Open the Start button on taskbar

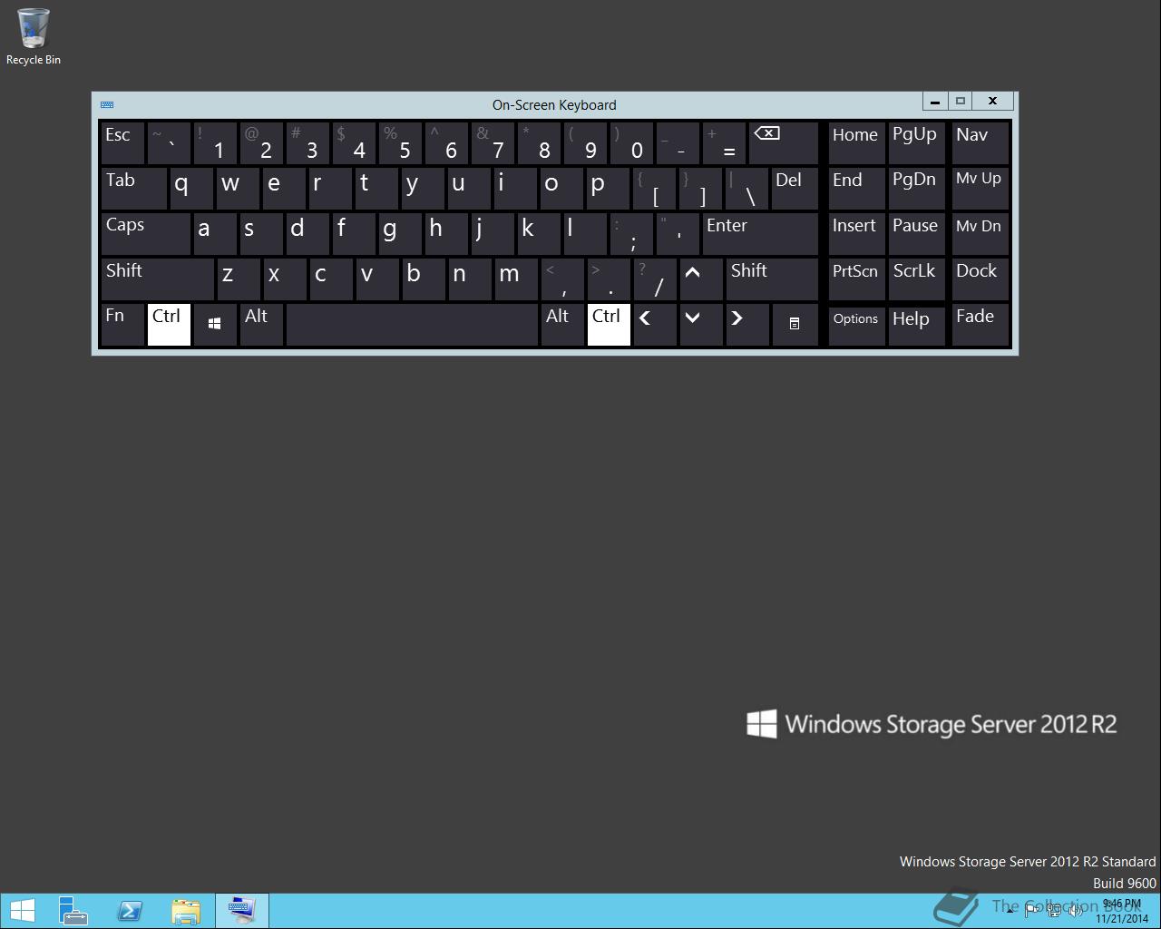[22, 911]
